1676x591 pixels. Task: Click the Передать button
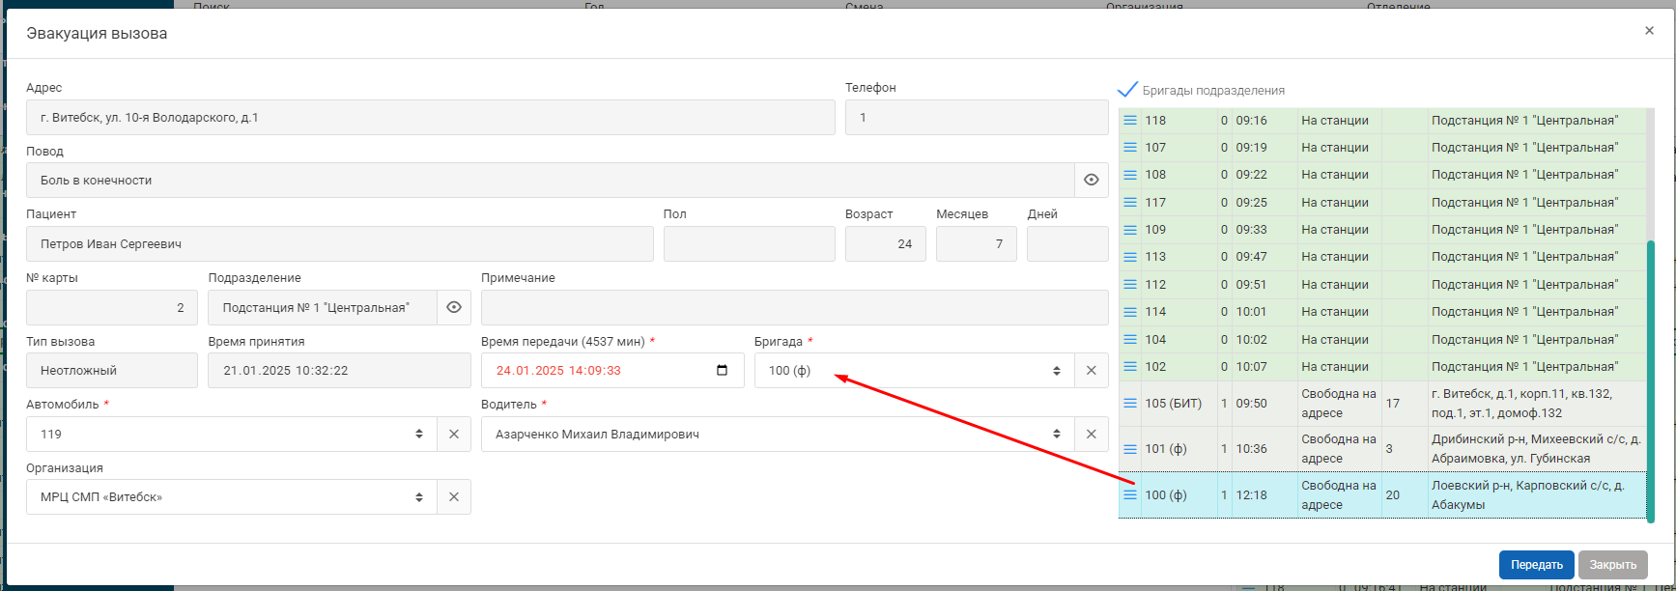(x=1536, y=565)
